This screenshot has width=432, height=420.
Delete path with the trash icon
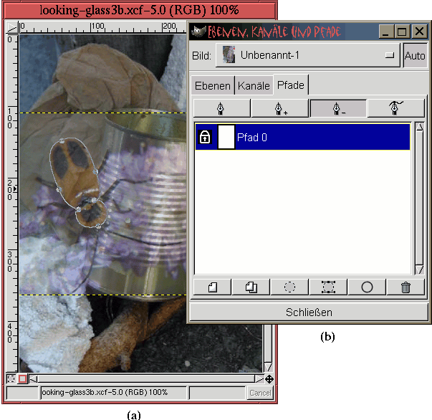405,287
